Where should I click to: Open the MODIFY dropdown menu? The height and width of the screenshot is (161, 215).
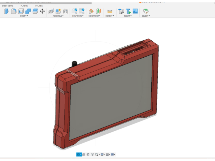[x=24, y=16]
